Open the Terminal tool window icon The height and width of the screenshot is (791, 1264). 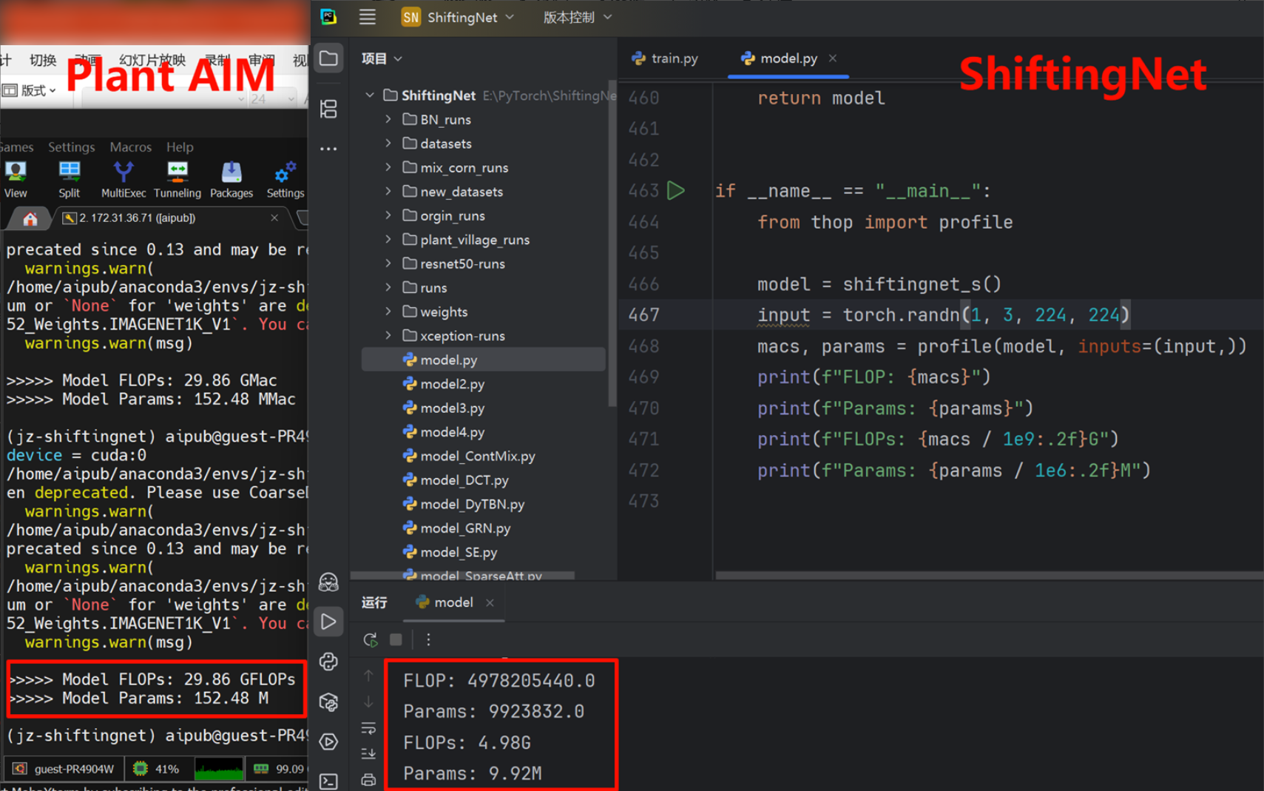329,781
